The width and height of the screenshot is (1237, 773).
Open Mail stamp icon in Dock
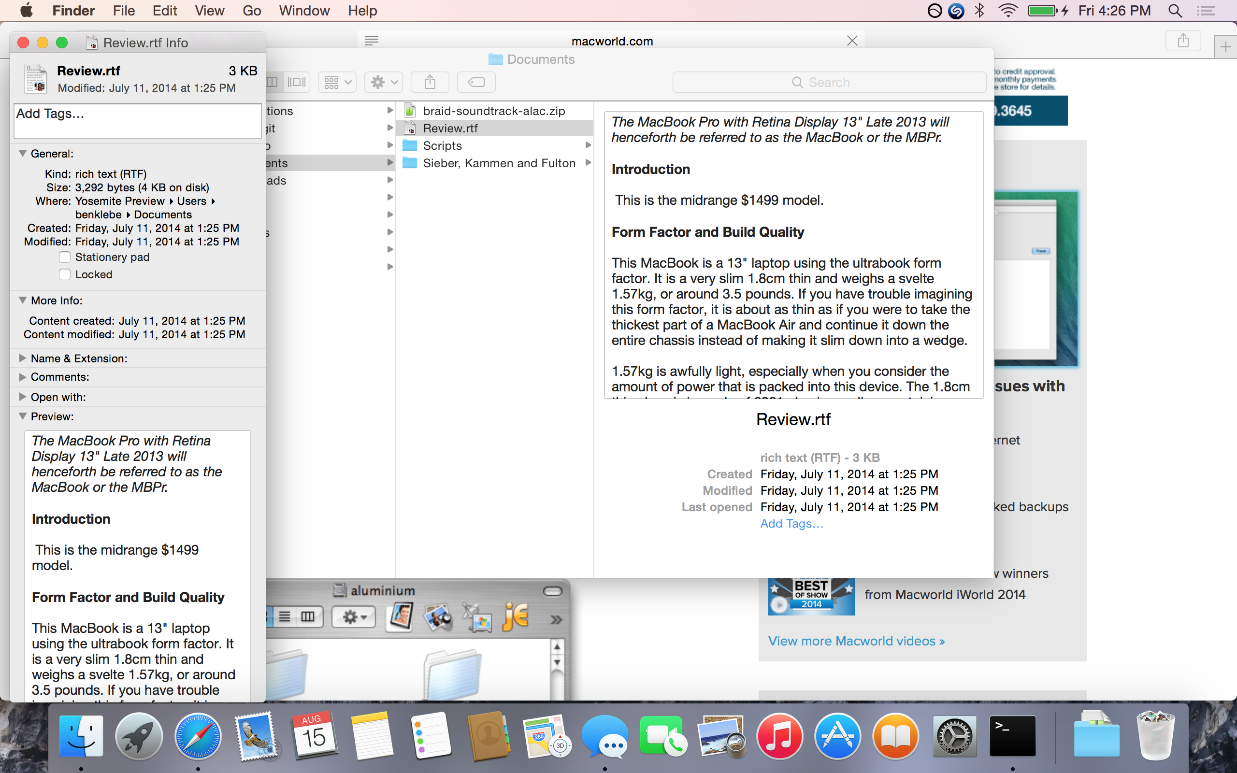256,736
